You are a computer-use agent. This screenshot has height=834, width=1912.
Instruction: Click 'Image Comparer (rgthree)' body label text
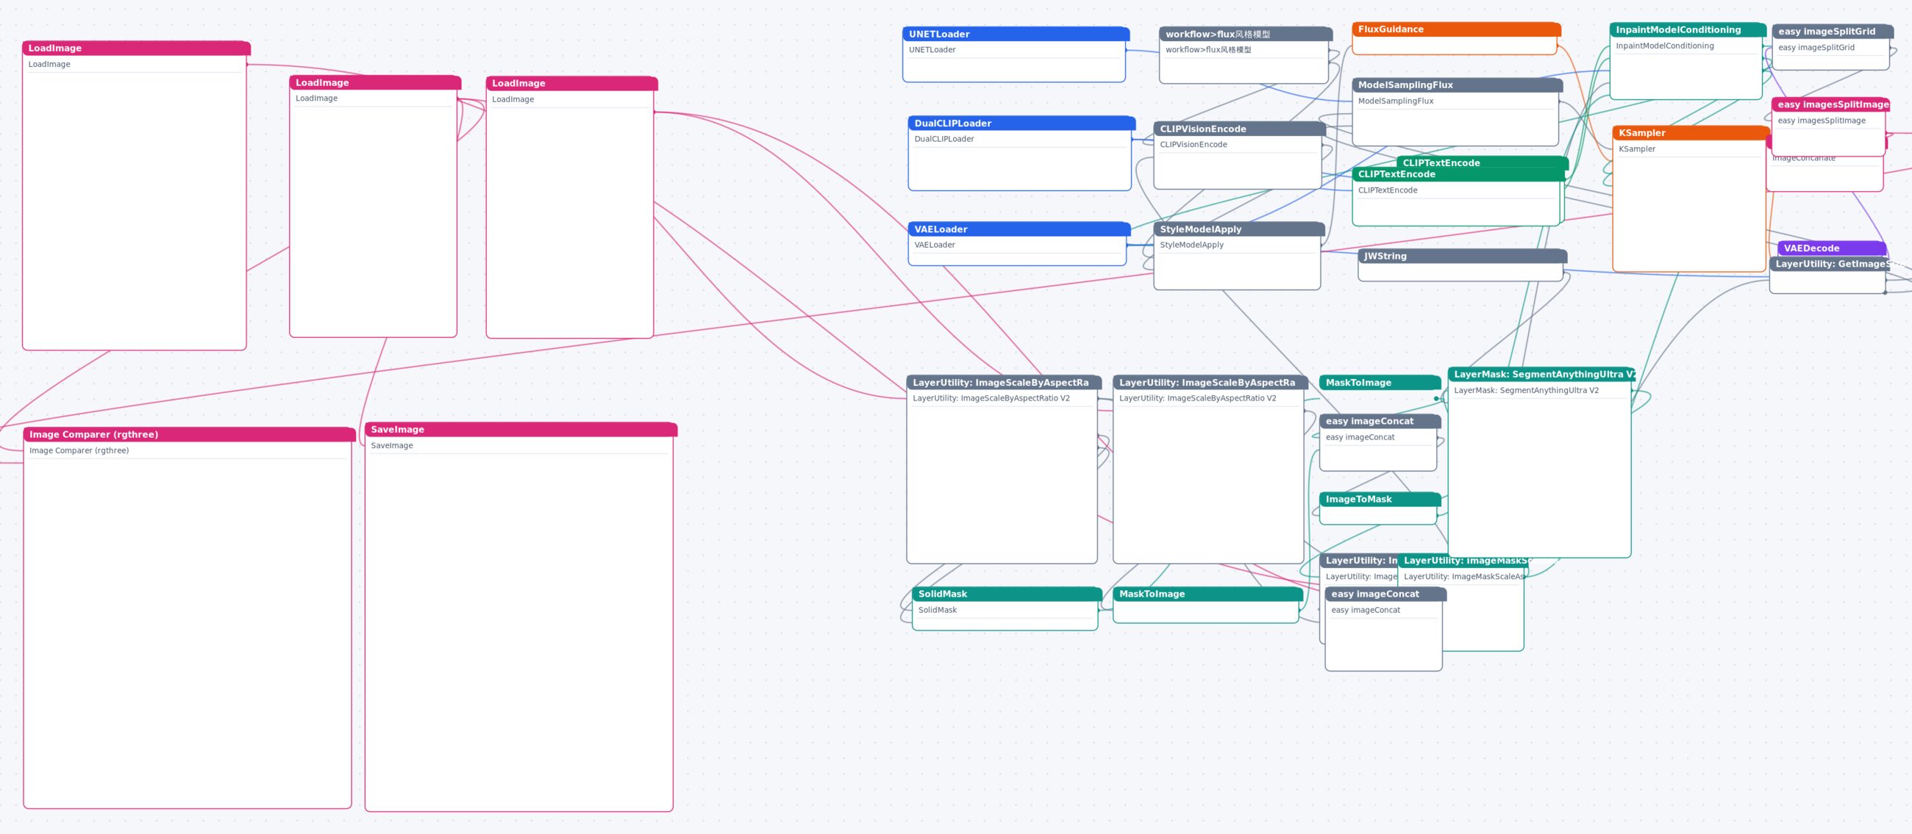tap(79, 451)
